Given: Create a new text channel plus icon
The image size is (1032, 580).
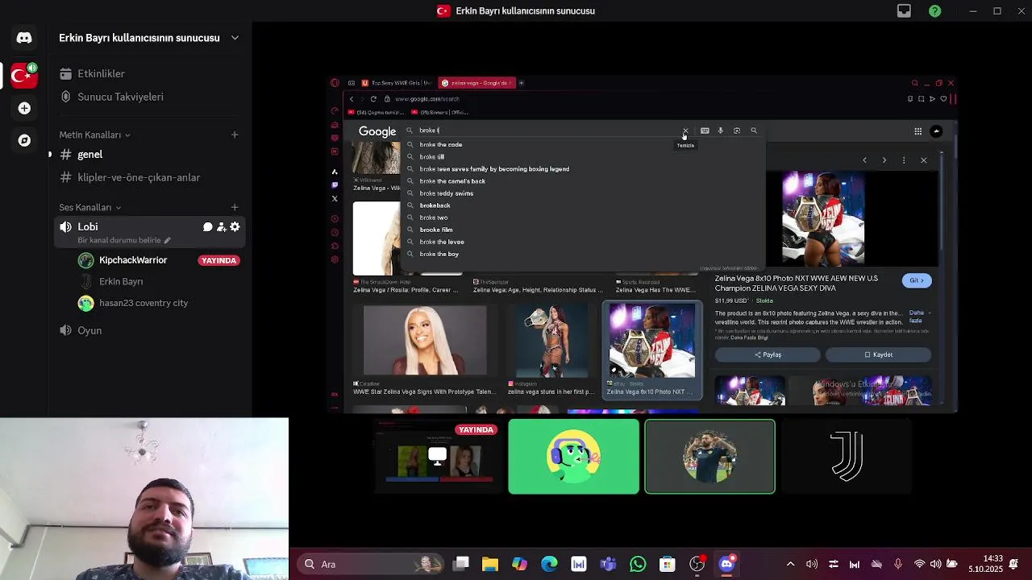Looking at the screenshot, I should [x=235, y=135].
